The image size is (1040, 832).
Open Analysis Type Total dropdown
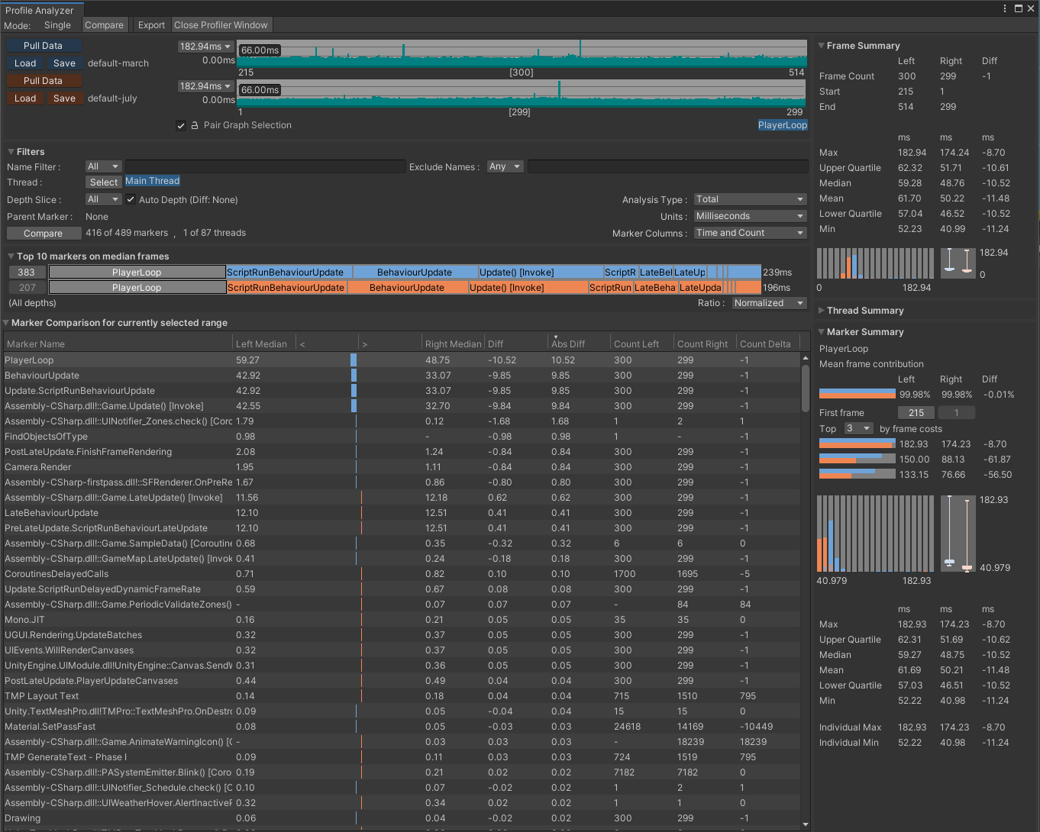pyautogui.click(x=751, y=199)
